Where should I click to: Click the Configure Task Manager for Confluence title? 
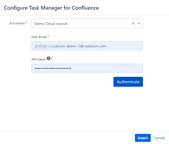(51, 8)
